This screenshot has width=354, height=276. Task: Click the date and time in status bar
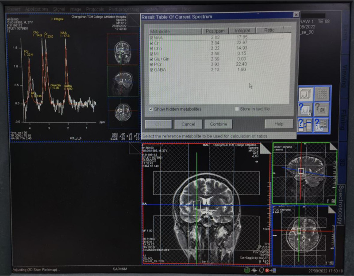(326, 271)
